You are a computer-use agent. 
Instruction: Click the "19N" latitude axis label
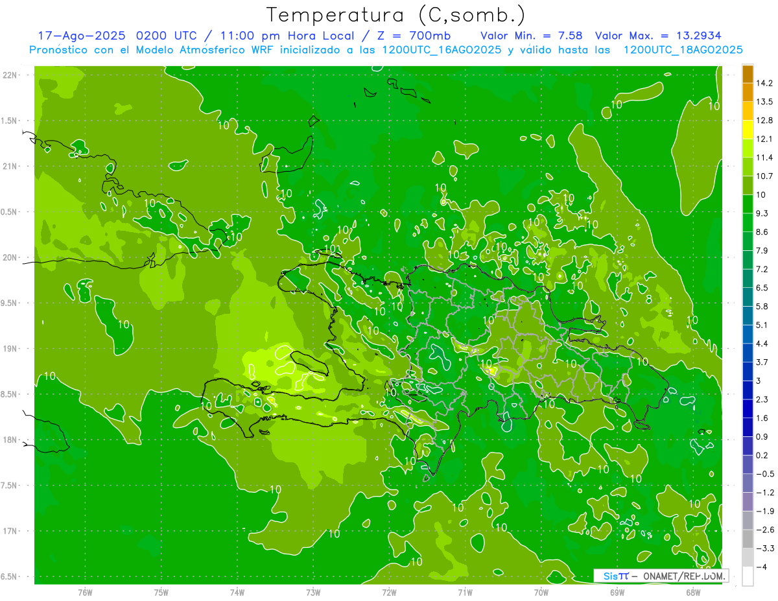[10, 349]
